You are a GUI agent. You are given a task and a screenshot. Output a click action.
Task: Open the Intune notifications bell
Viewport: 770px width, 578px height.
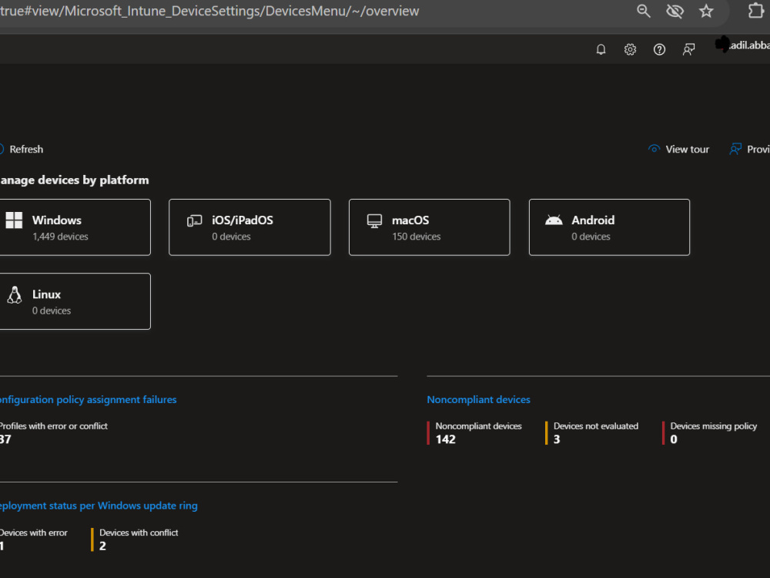point(601,49)
